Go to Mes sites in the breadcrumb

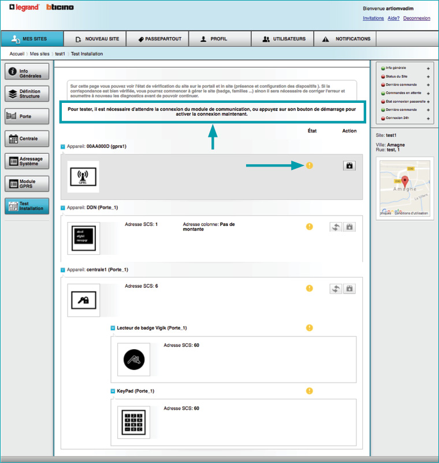click(x=39, y=54)
